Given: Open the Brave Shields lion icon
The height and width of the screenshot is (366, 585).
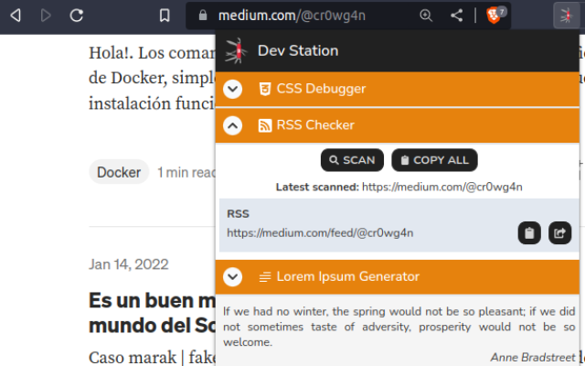Looking at the screenshot, I should click(x=494, y=16).
